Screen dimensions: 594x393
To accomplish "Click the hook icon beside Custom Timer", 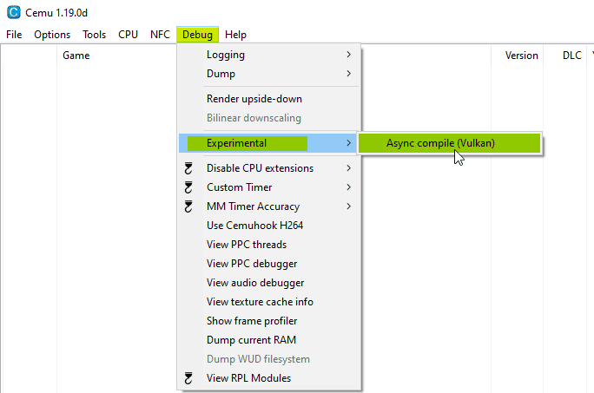I will click(188, 187).
